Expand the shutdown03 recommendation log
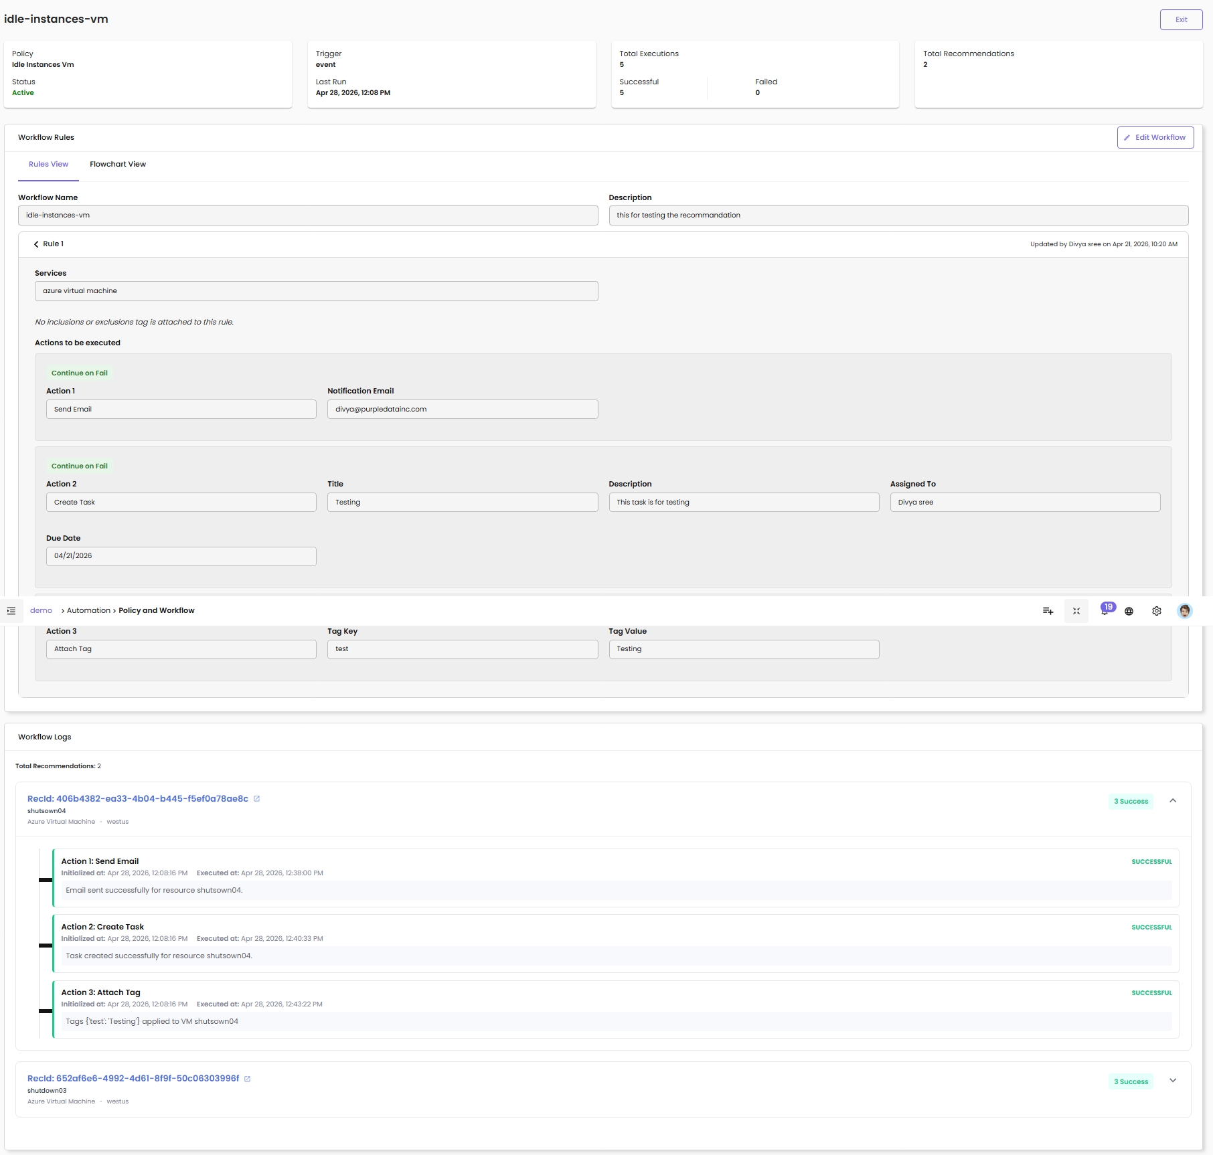 pyautogui.click(x=1173, y=1081)
